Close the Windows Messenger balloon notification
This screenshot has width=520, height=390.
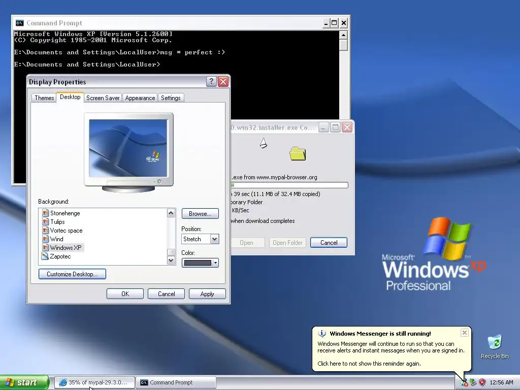pyautogui.click(x=465, y=332)
